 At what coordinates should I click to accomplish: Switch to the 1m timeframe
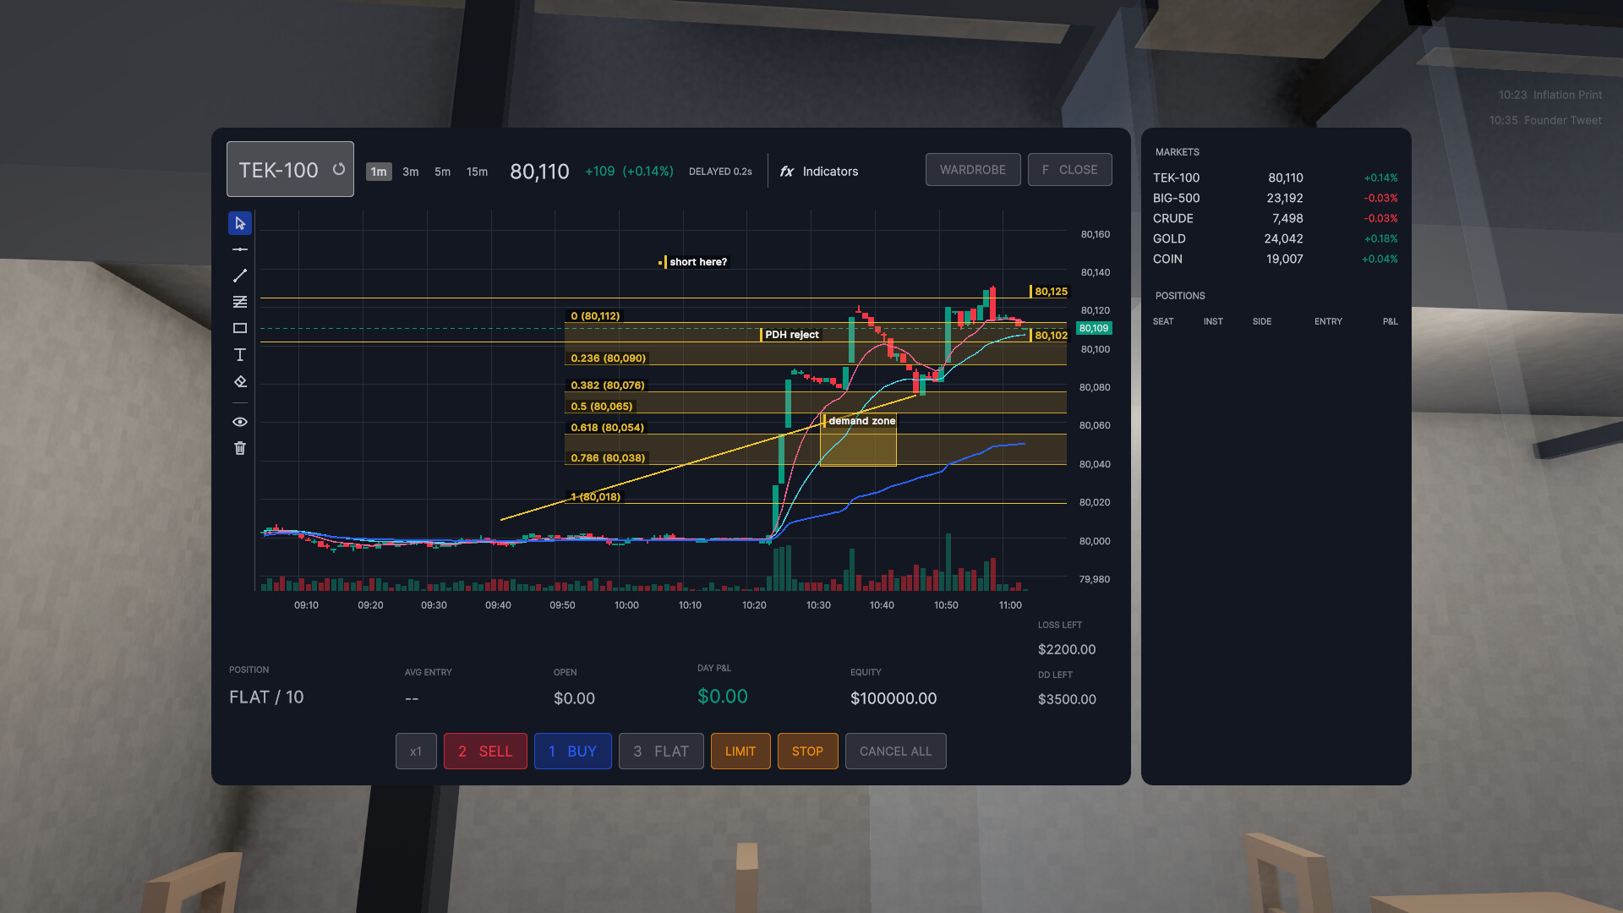pyautogui.click(x=379, y=172)
